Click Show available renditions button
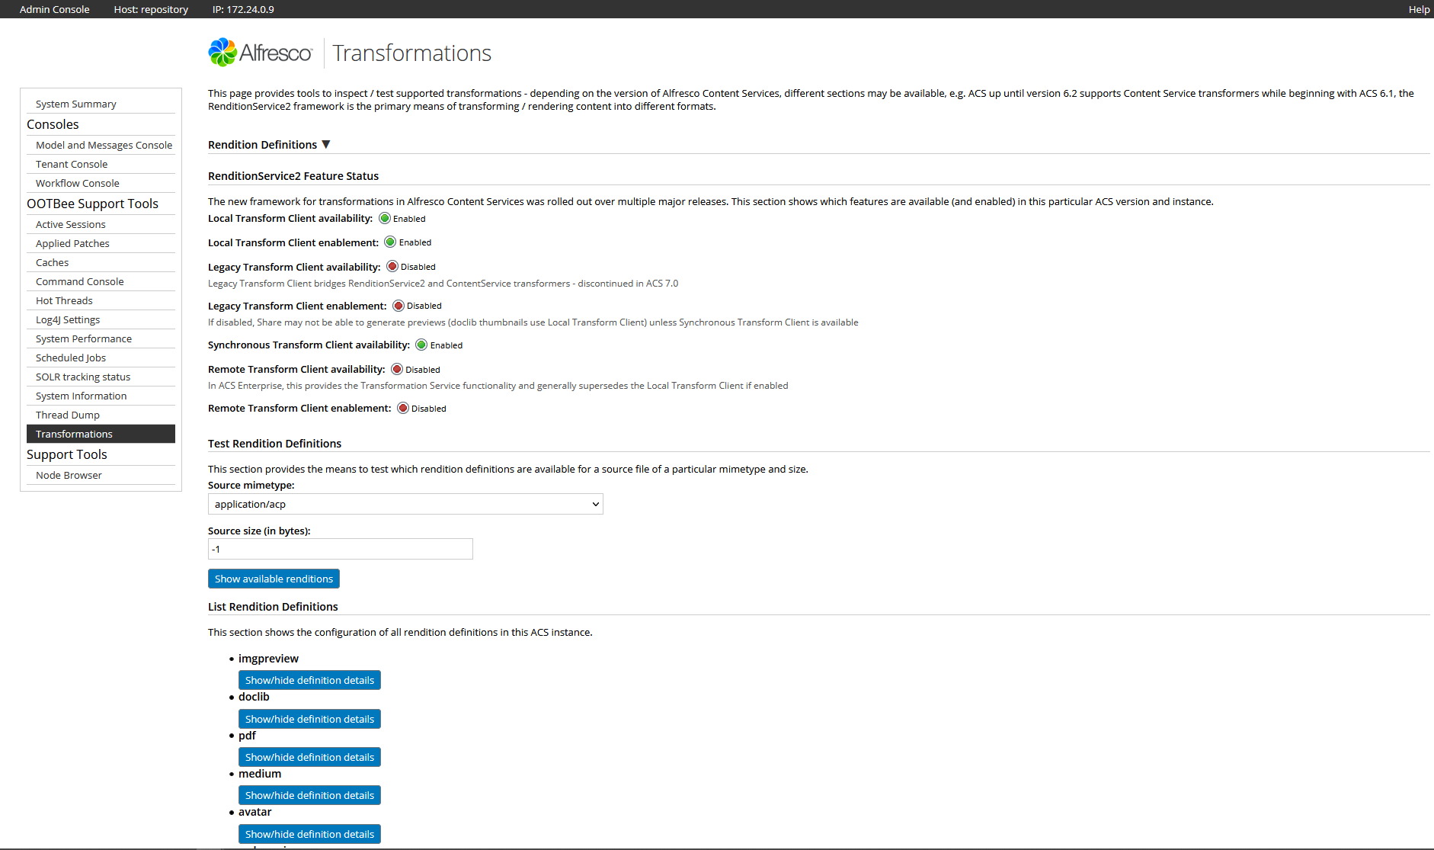 tap(274, 579)
